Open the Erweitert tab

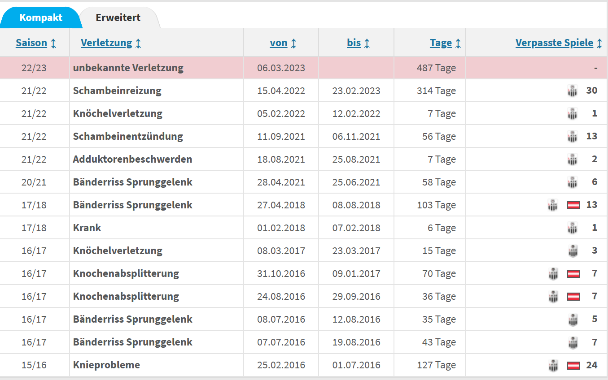(118, 18)
